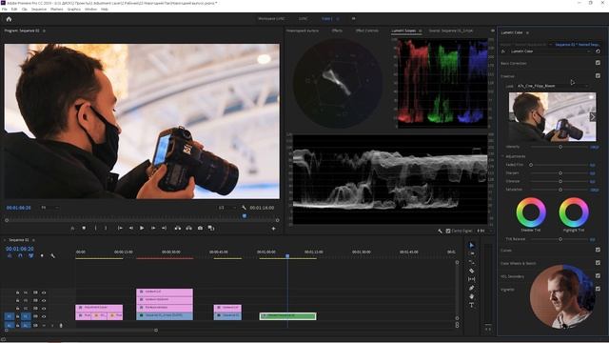Open the 8 Bit depth dropdown

coord(484,231)
